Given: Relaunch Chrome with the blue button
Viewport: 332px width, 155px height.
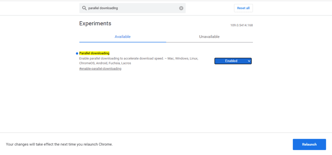Looking at the screenshot, I should coord(309,144).
